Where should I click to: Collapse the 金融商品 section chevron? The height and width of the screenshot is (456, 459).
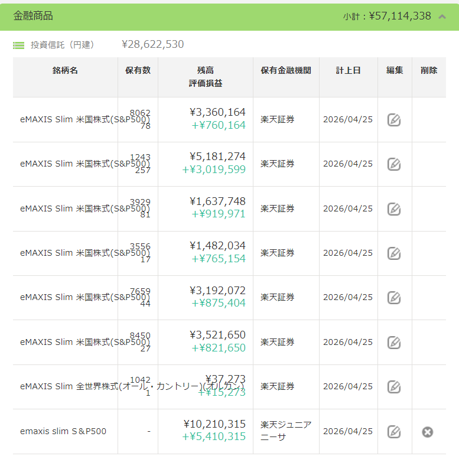tap(442, 17)
